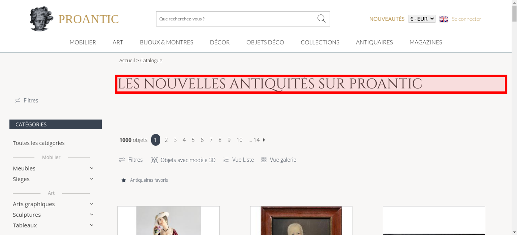The width and height of the screenshot is (517, 235).
Task: Open the porcelain figurine thumbnail
Action: click(x=169, y=221)
